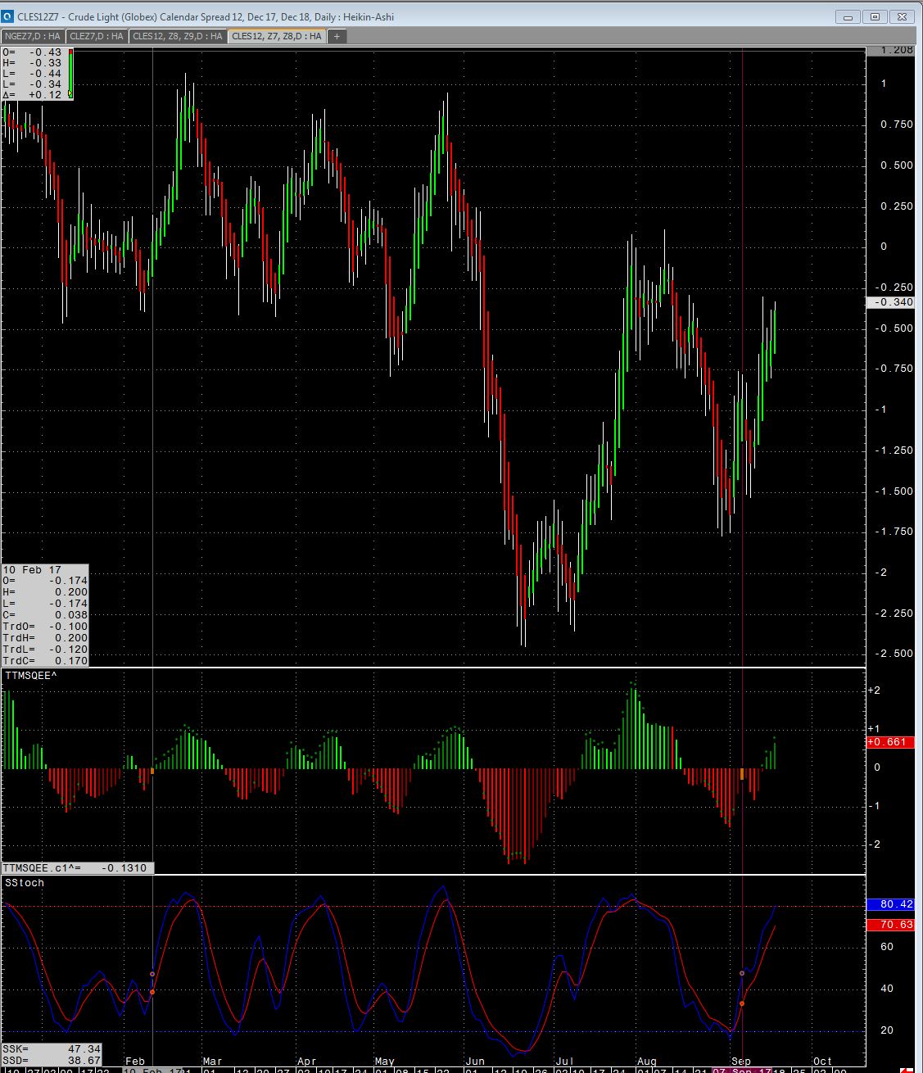Screen dimensions: 923x1073
Task: Click the 0.500 price scale label
Action: [896, 165]
